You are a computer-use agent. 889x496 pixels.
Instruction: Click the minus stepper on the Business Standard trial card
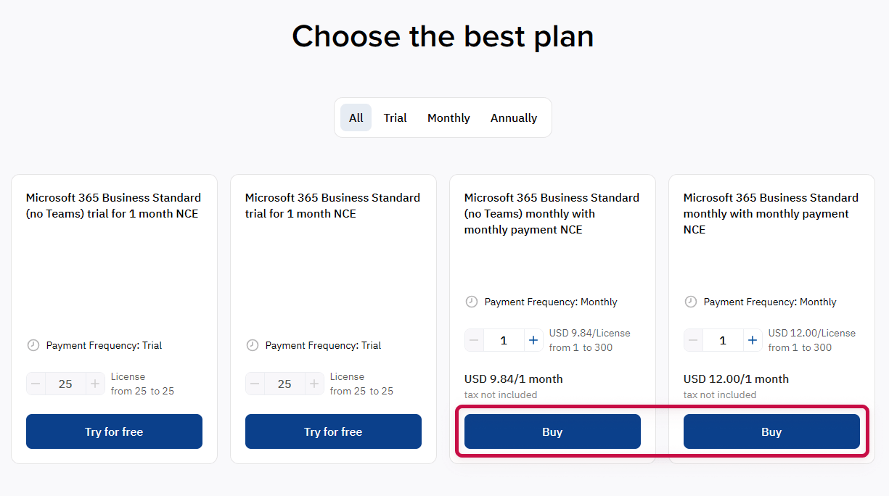(255, 384)
